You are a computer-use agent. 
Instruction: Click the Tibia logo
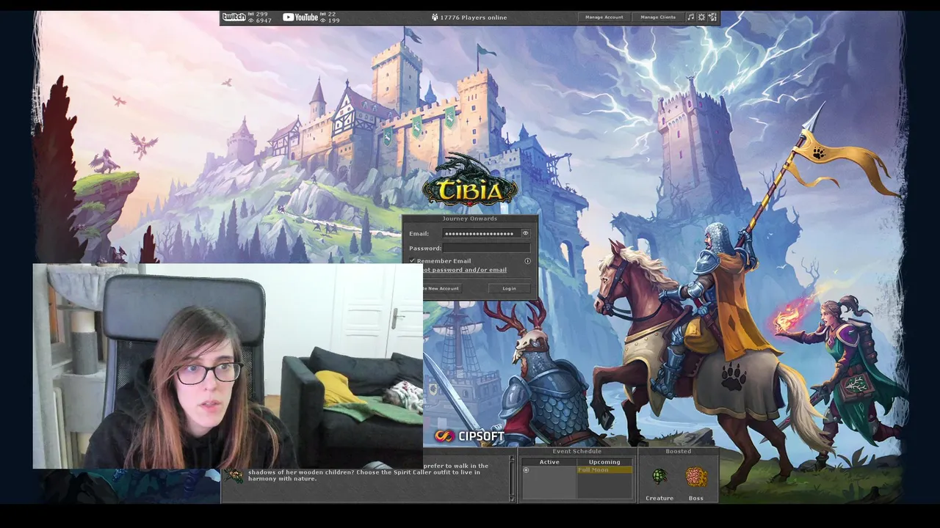coord(470,182)
